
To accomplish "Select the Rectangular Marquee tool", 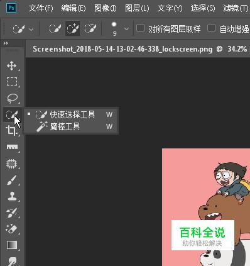I will [x=12, y=81].
